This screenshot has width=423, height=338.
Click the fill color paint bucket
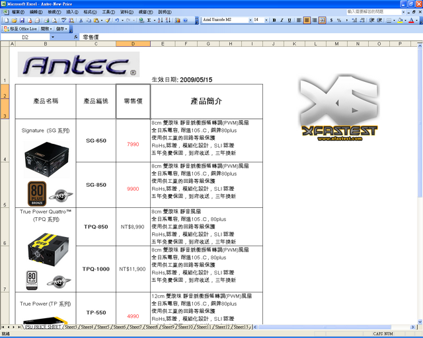click(400, 20)
